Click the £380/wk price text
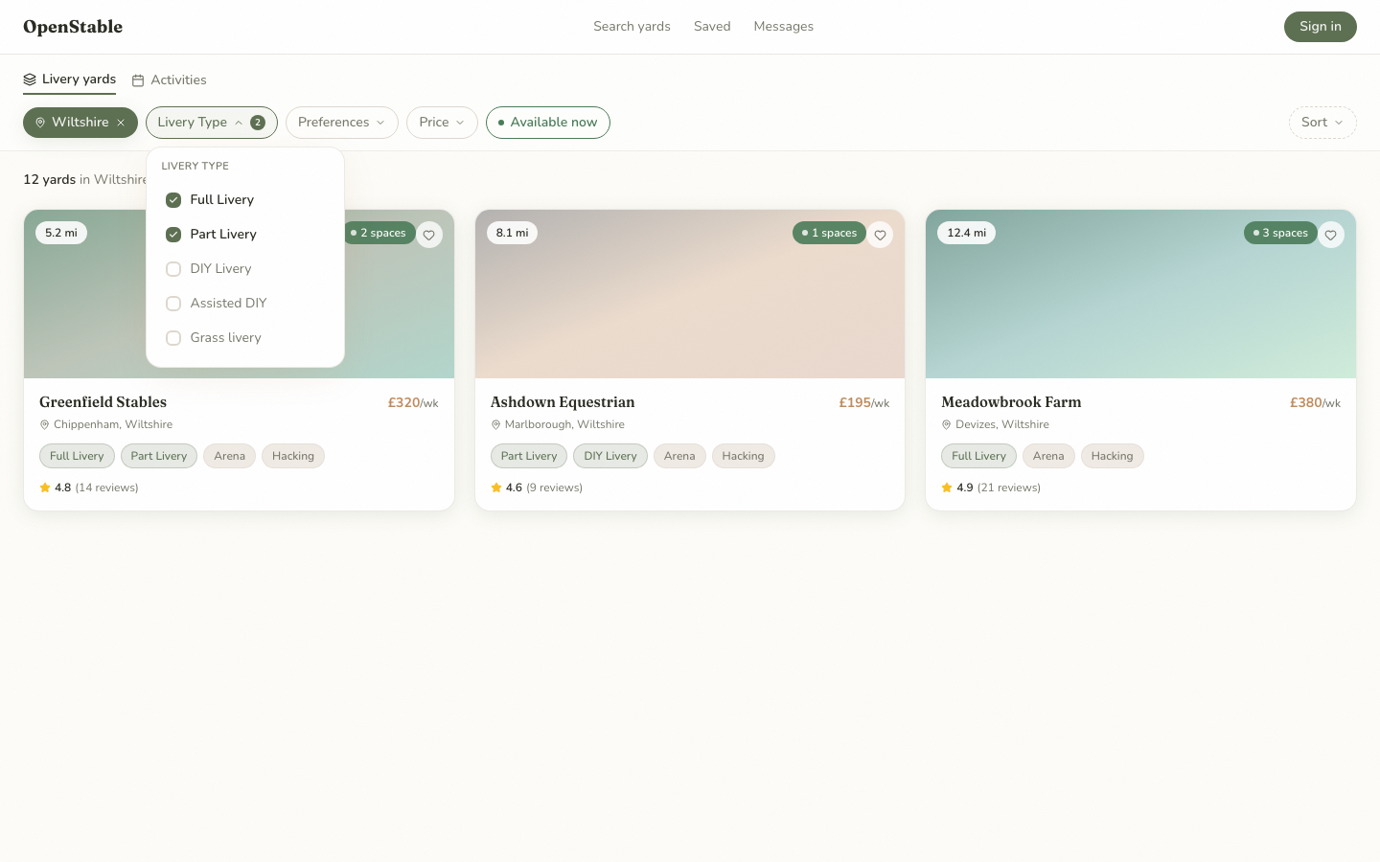The image size is (1380, 862). click(x=1315, y=403)
